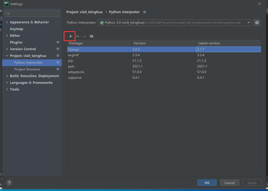The image size is (268, 191).
Task: Click the project-level icon in the breadcrumb header
Action: click(x=144, y=12)
